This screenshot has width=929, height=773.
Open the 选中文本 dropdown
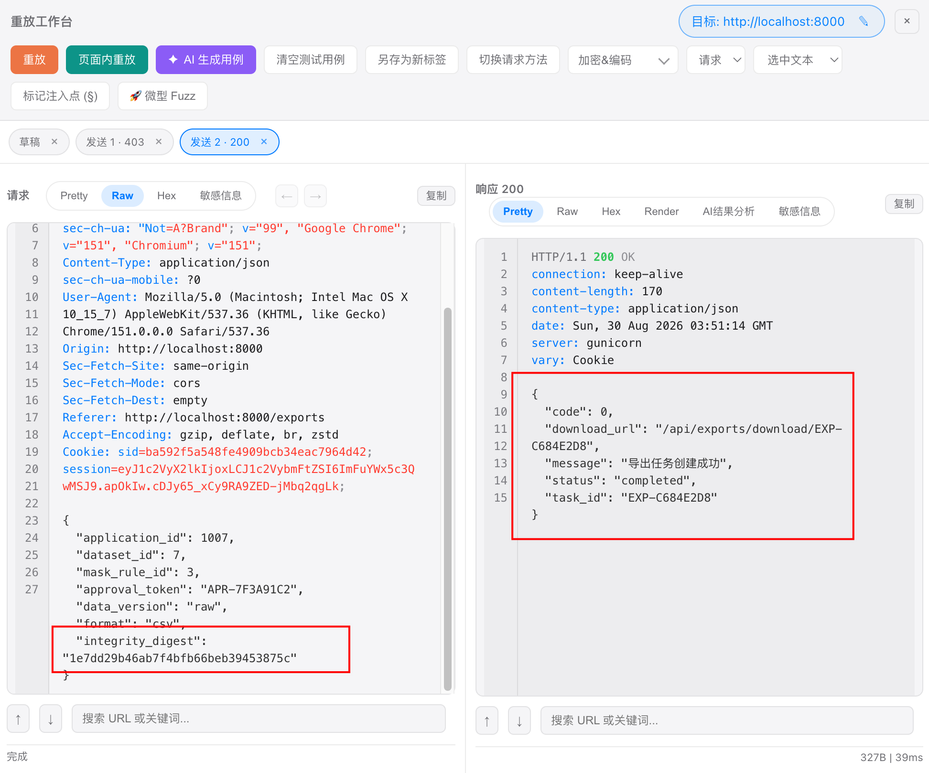tap(798, 60)
